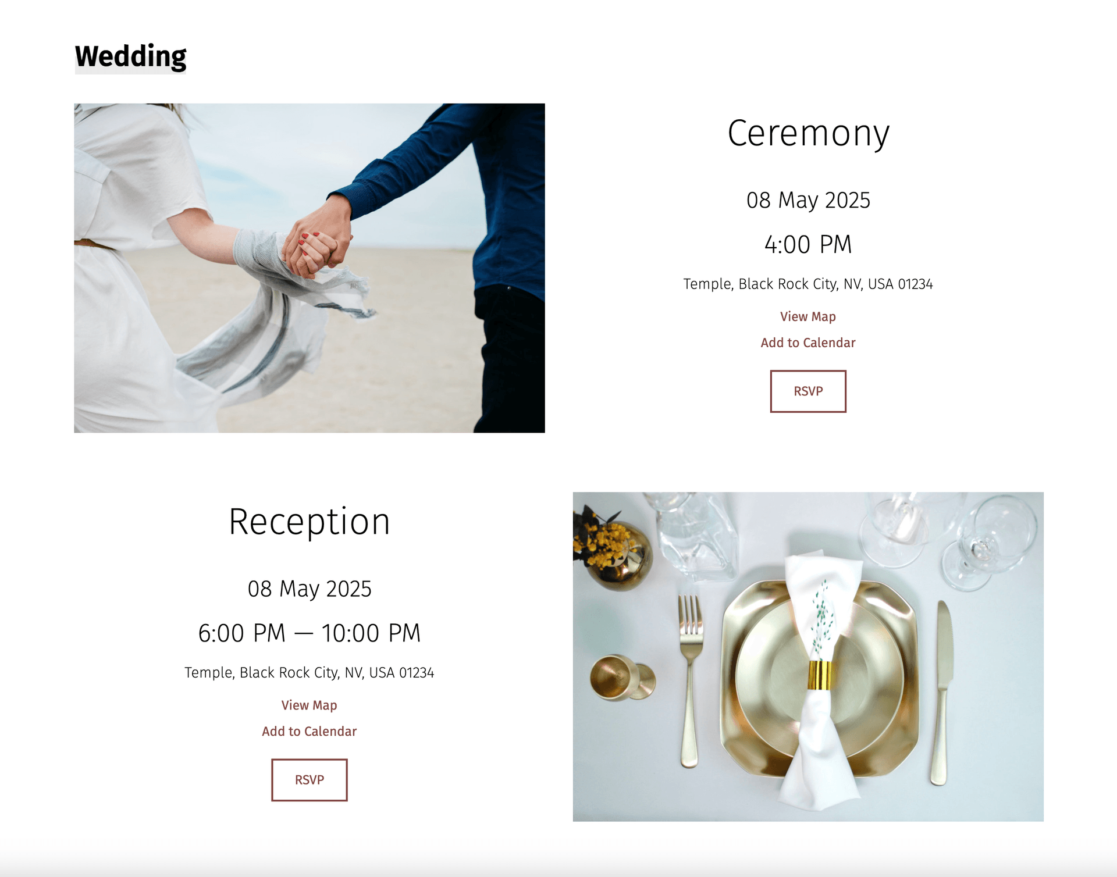Open View Map link under Reception
Viewport: 1117px width, 877px height.
tap(310, 705)
